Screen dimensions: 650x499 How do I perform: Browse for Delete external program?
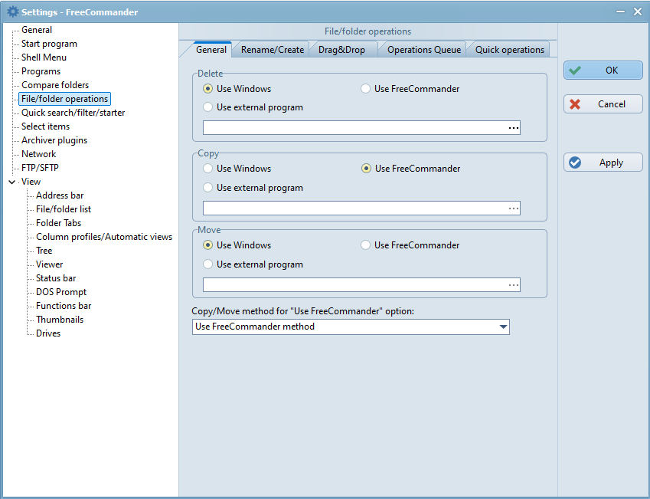[514, 128]
